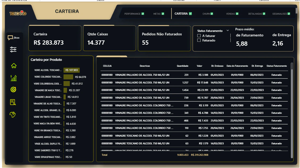Click the VGRE ALCOOL GRANEL product label
The image size is (300, 168).
(48, 110)
